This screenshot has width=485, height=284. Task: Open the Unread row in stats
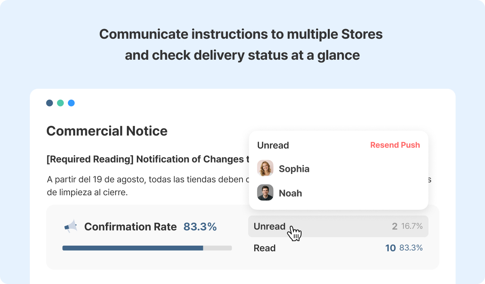click(338, 226)
